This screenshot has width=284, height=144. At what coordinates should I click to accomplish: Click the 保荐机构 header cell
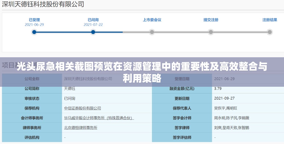32,108
